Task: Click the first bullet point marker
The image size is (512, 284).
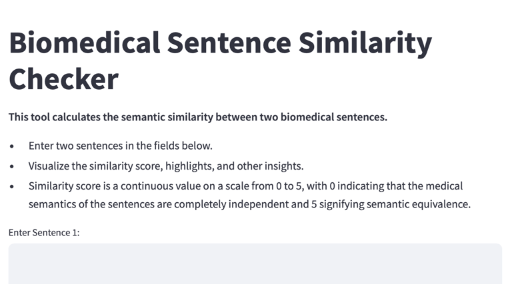Action: coord(11,146)
